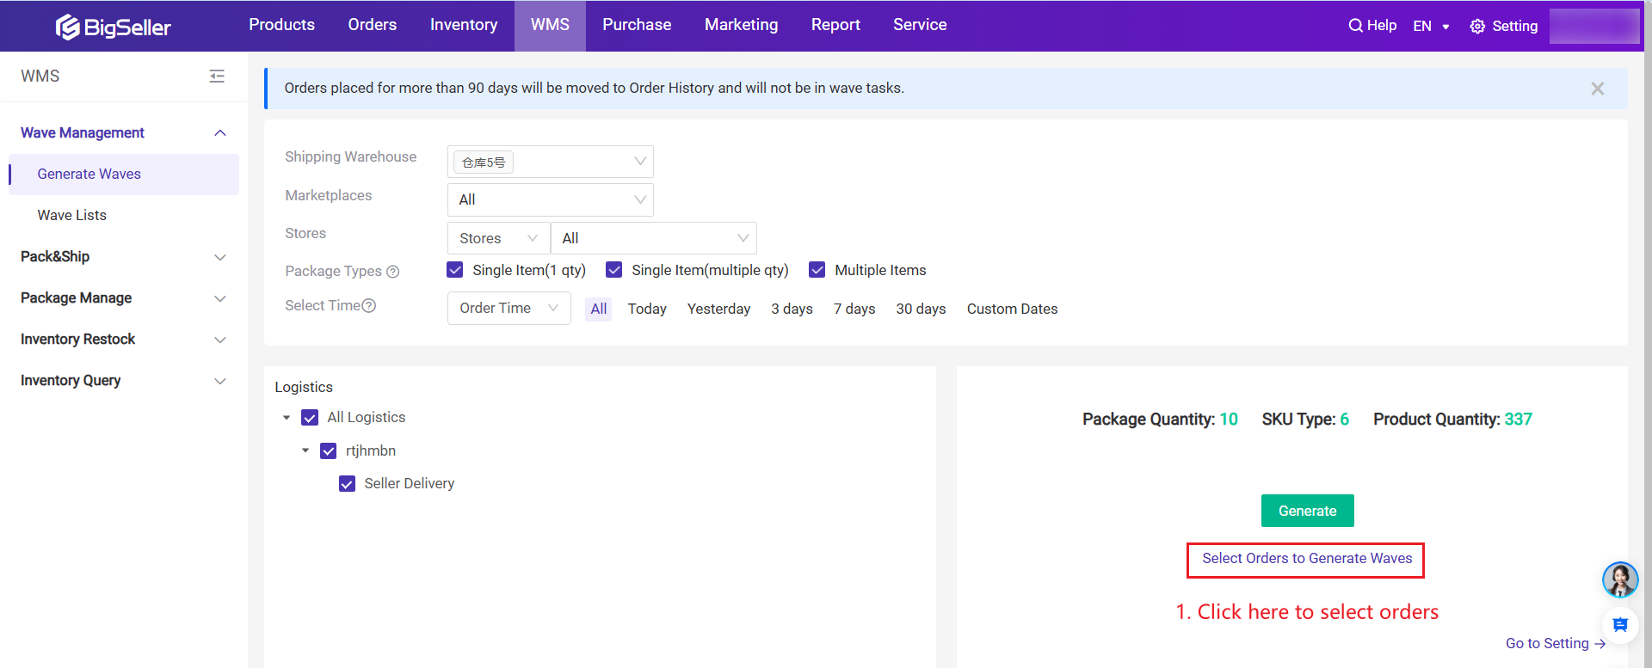Screen dimensions: 1652x668
Task: Click the blurred user account area
Action: (x=1594, y=26)
